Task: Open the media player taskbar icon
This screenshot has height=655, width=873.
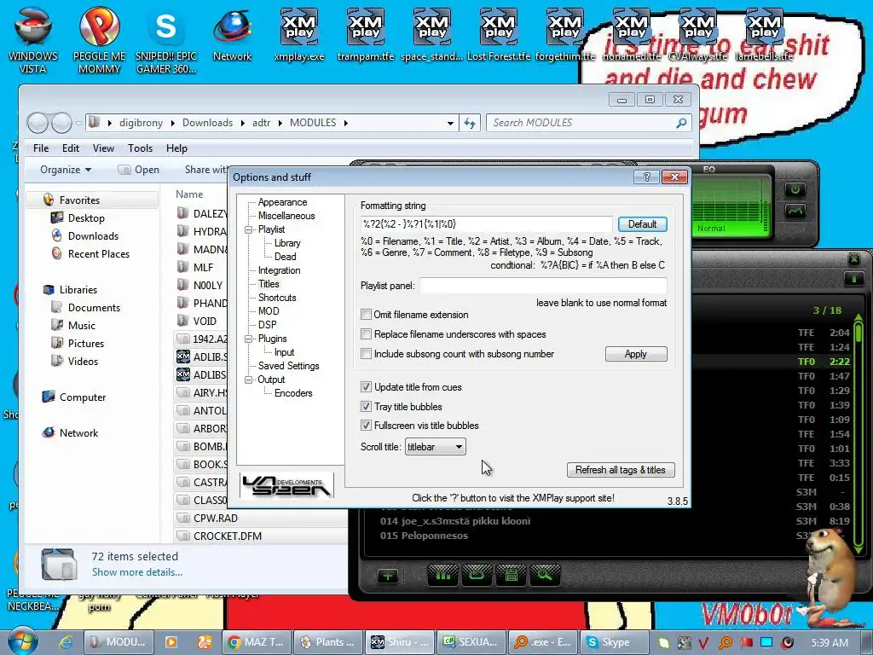Action: click(171, 642)
